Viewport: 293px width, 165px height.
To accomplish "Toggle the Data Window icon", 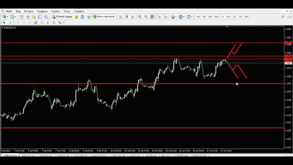I will coord(28,17).
